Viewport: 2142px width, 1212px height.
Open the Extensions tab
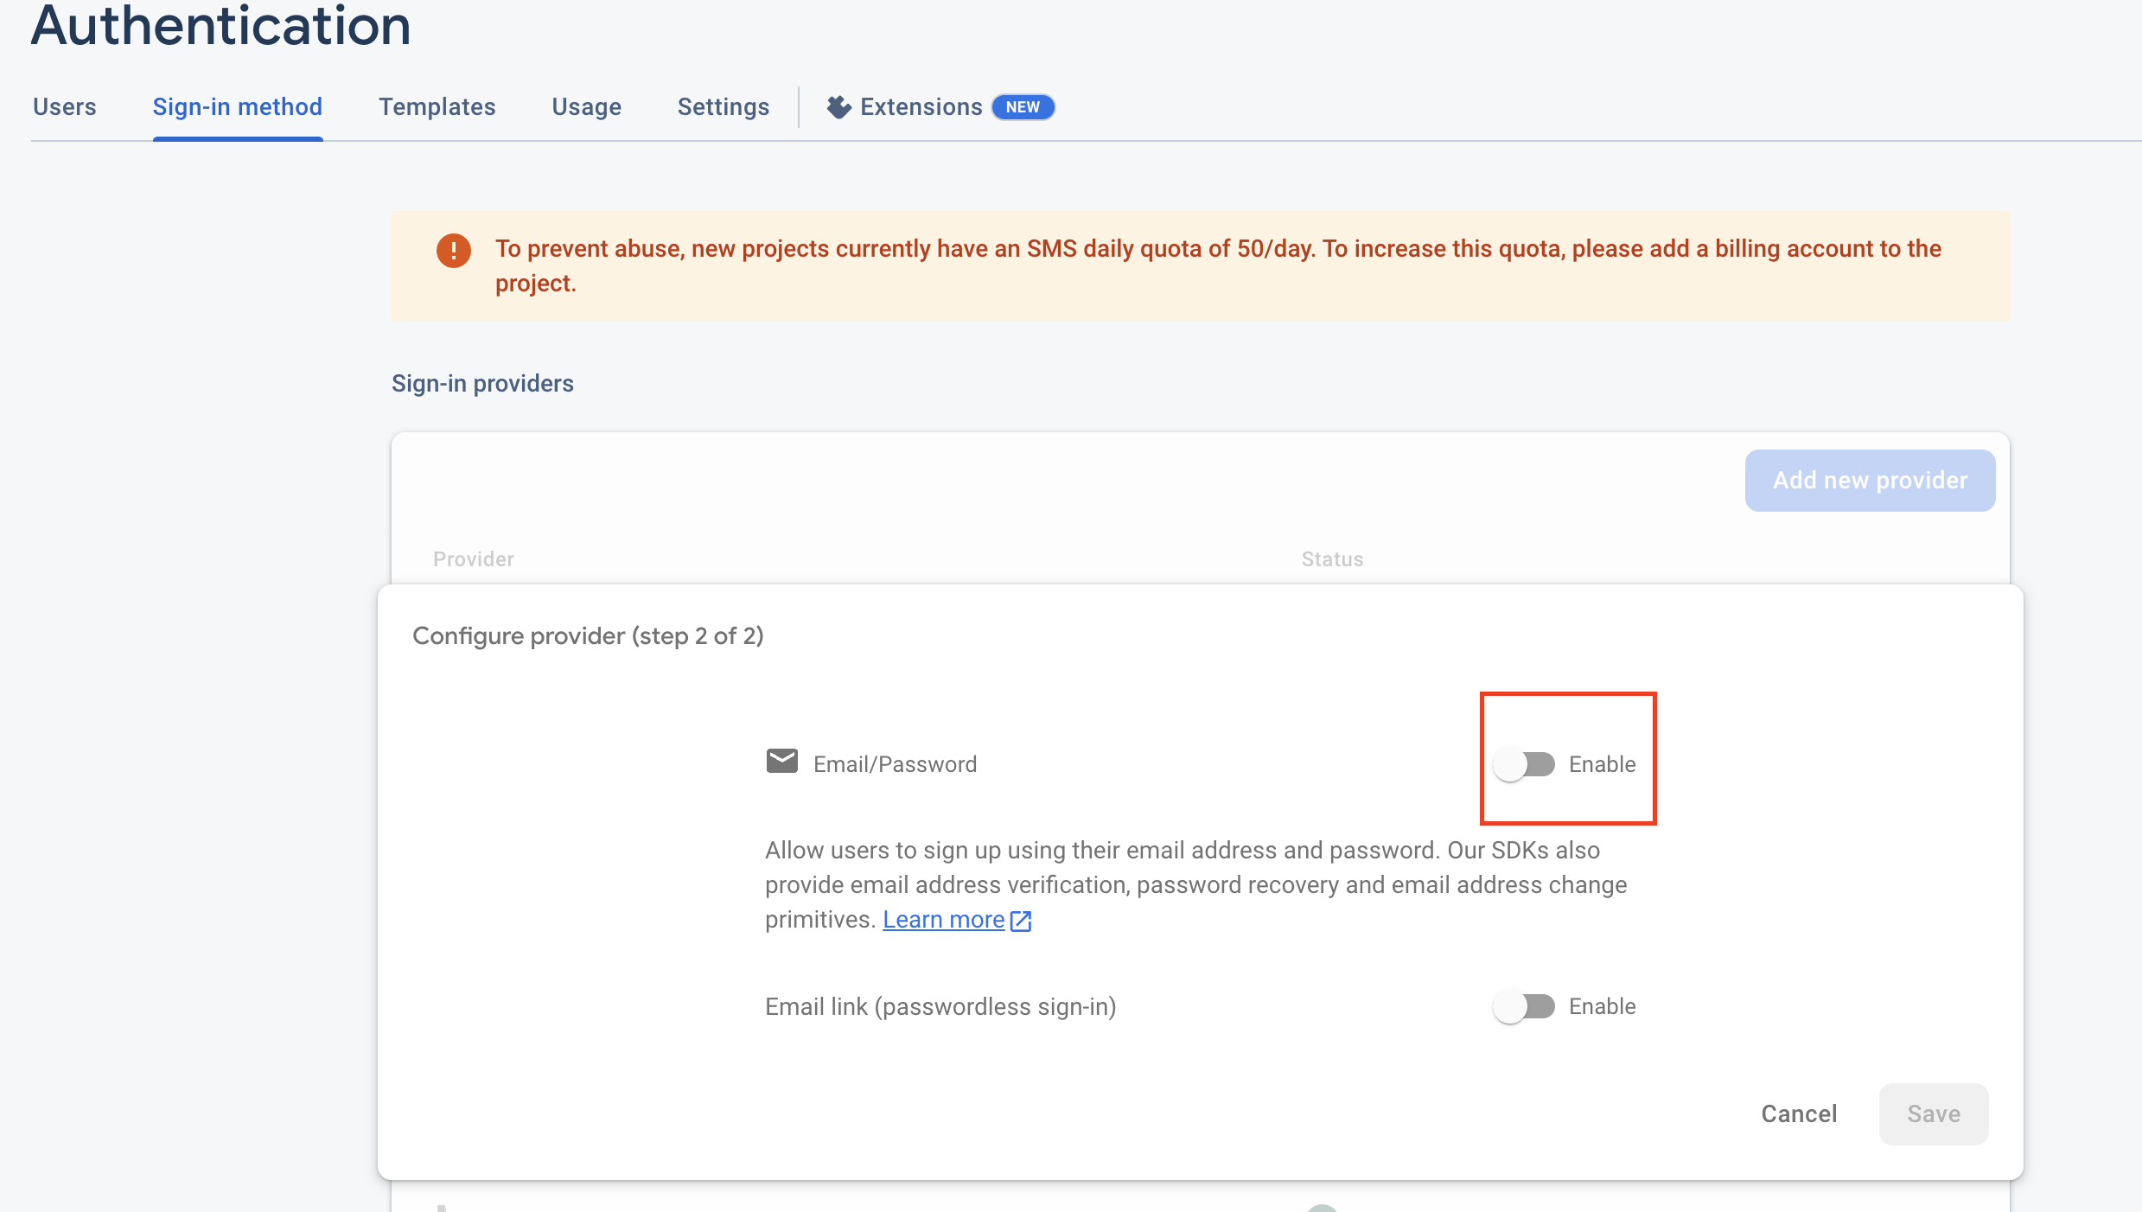[x=921, y=107]
